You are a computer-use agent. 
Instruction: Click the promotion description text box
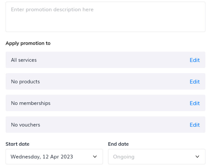pos(105,16)
